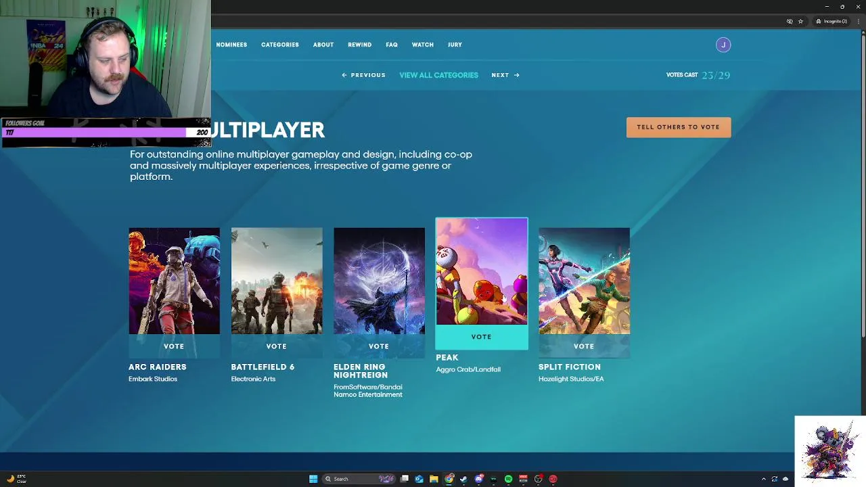Vote for Battlefield 6
The width and height of the screenshot is (866, 487).
(x=276, y=346)
